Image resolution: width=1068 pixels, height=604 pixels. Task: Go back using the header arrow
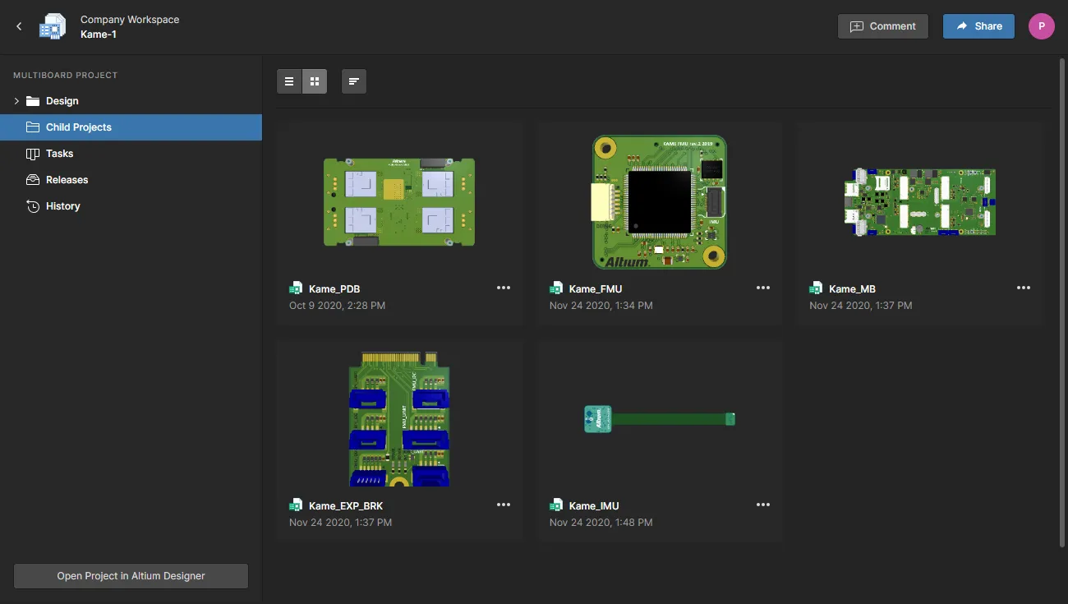click(x=19, y=26)
